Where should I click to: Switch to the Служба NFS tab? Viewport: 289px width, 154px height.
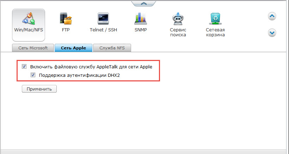pos(112,48)
